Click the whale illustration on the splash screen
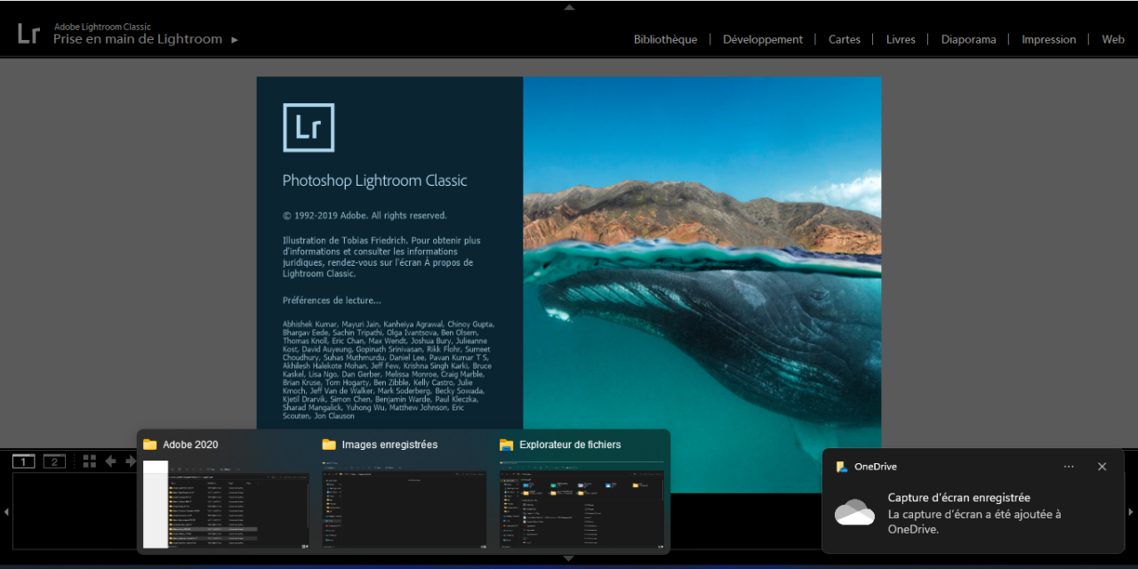1138x569 pixels. [702, 284]
